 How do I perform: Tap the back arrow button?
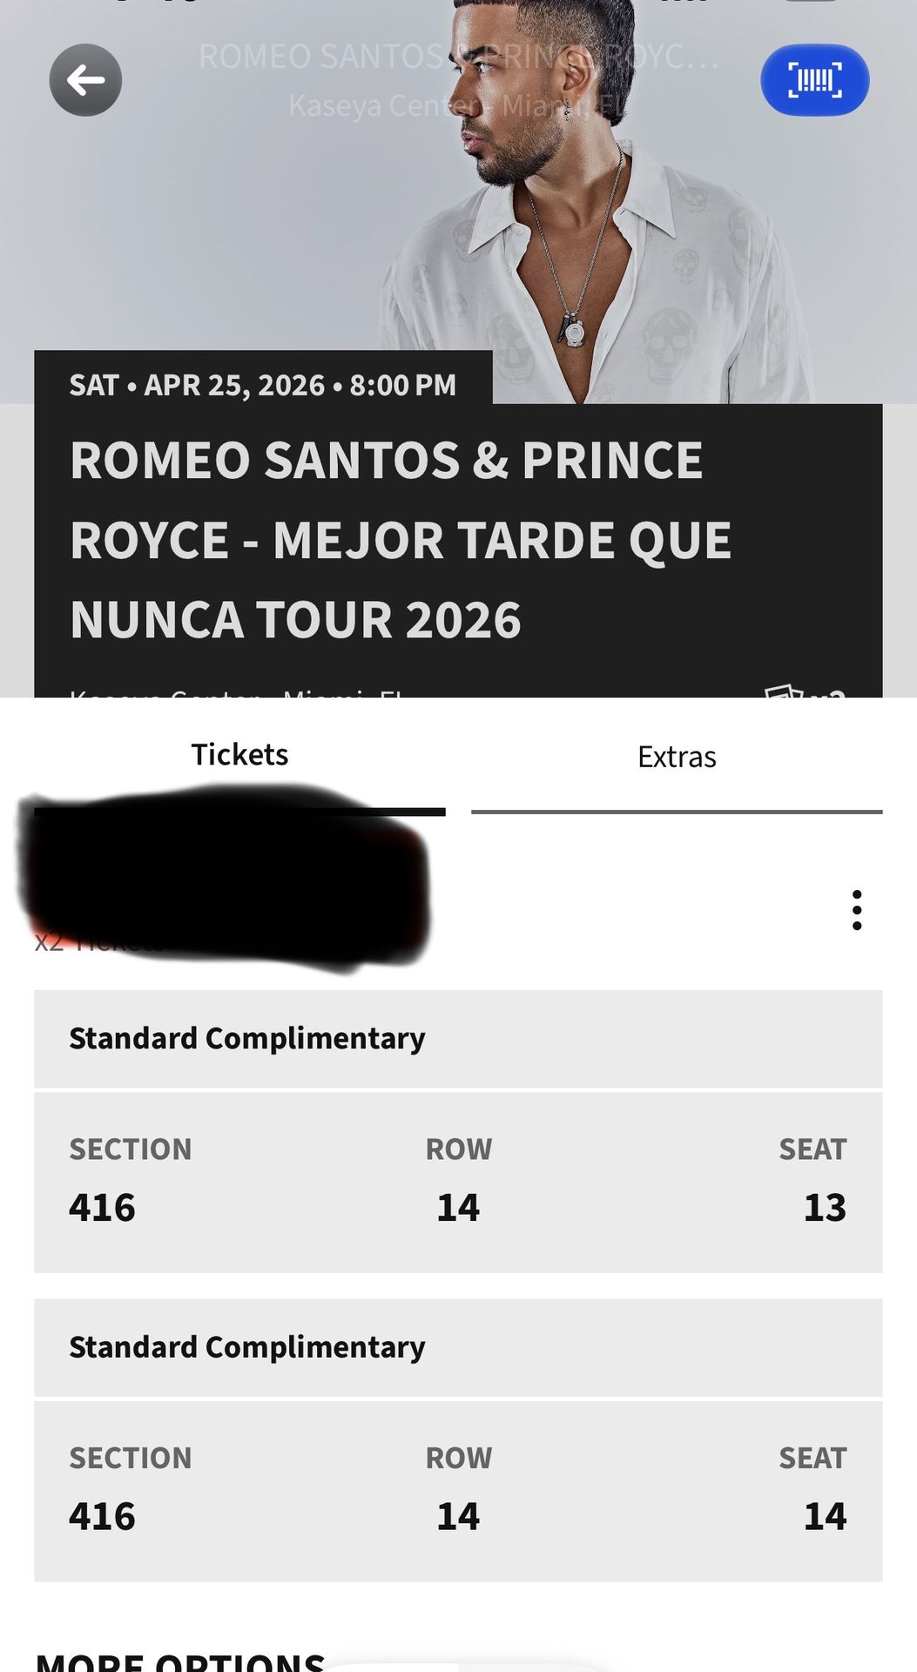click(x=85, y=80)
